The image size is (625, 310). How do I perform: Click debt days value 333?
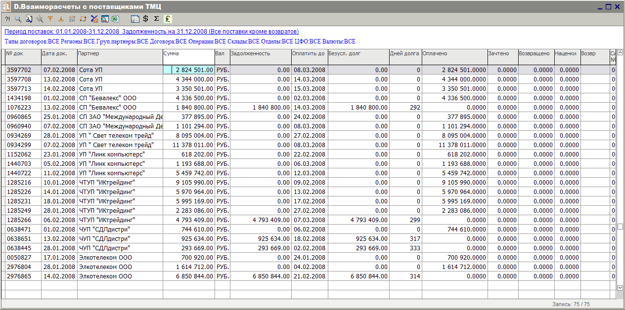[x=405, y=248]
